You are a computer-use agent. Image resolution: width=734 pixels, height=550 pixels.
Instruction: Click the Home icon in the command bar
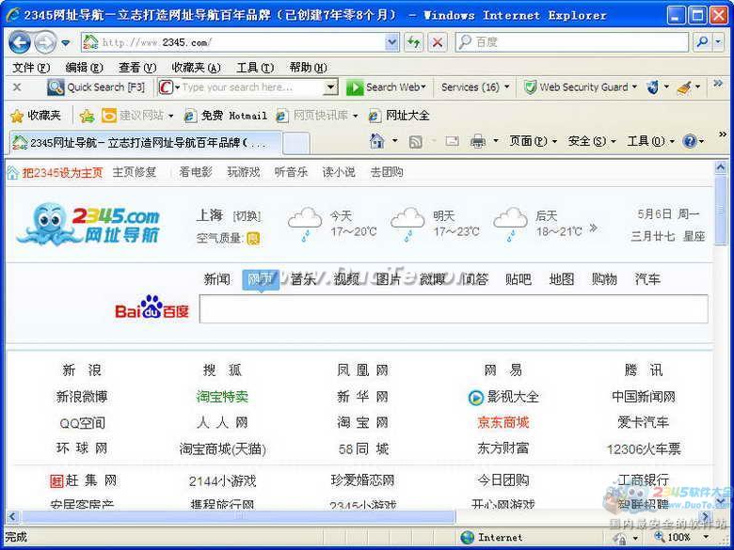point(377,141)
